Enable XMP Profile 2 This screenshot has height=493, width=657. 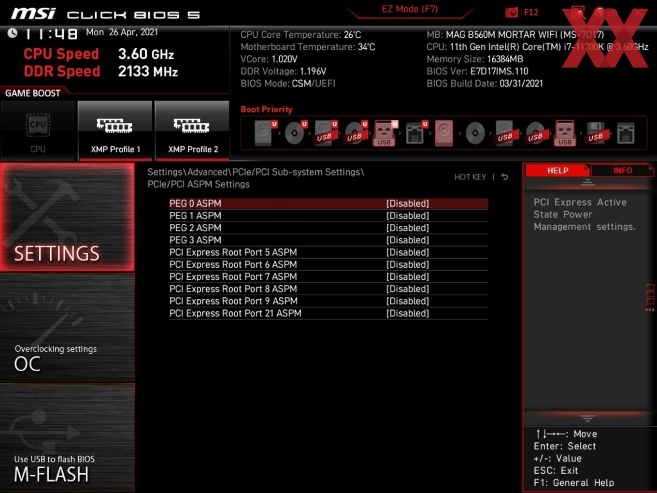[x=192, y=130]
